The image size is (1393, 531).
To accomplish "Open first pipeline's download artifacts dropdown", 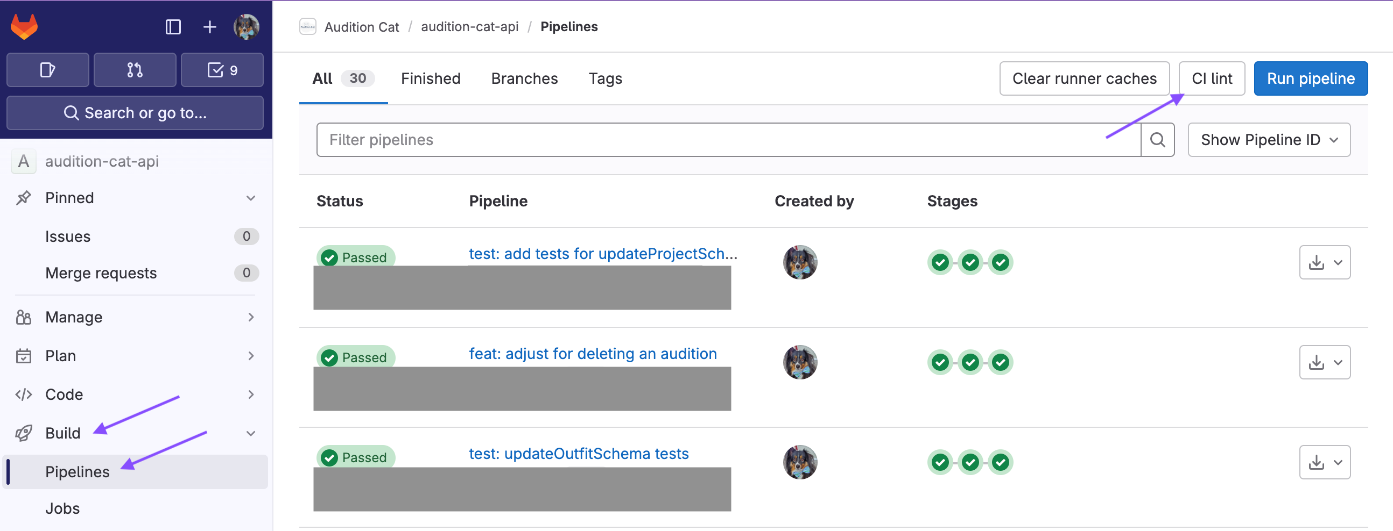I will 1324,262.
